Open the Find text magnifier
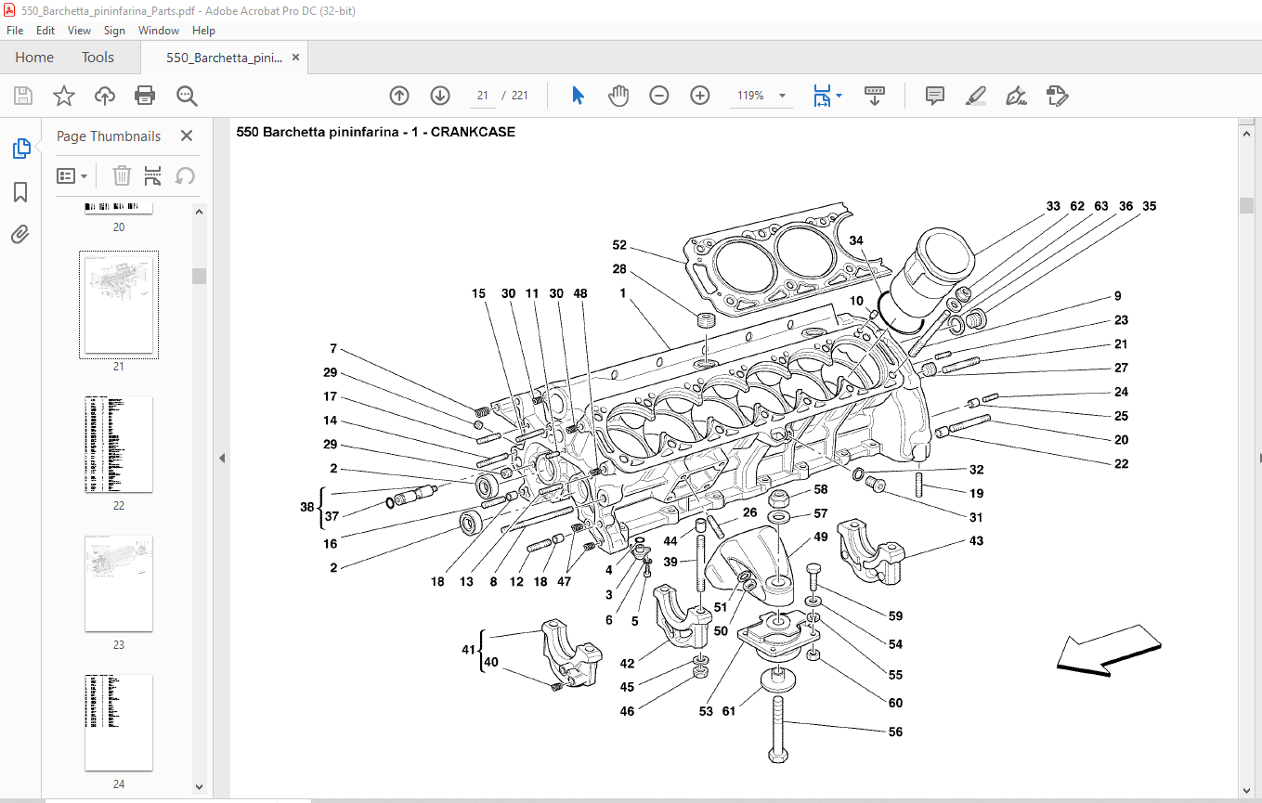This screenshot has width=1262, height=803. tap(187, 96)
